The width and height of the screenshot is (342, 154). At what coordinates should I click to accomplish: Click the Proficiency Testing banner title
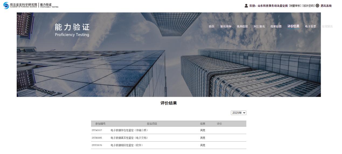coord(72,35)
